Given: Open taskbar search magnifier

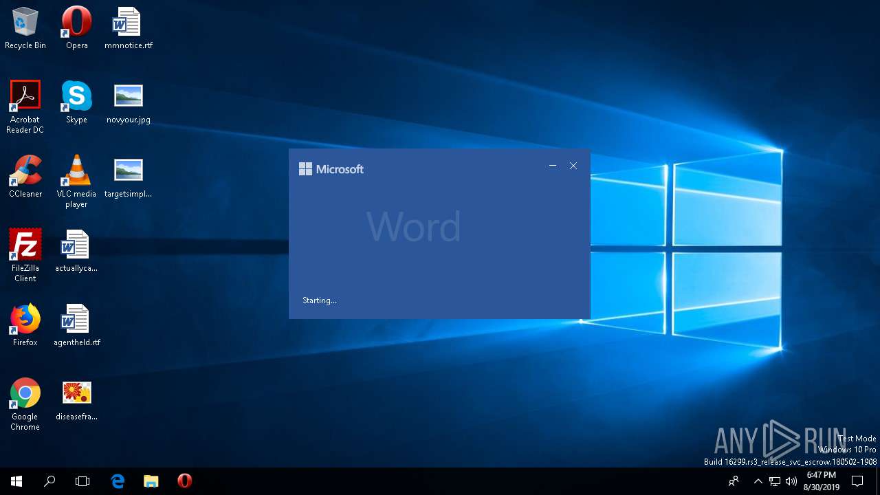Looking at the screenshot, I should click(x=49, y=481).
